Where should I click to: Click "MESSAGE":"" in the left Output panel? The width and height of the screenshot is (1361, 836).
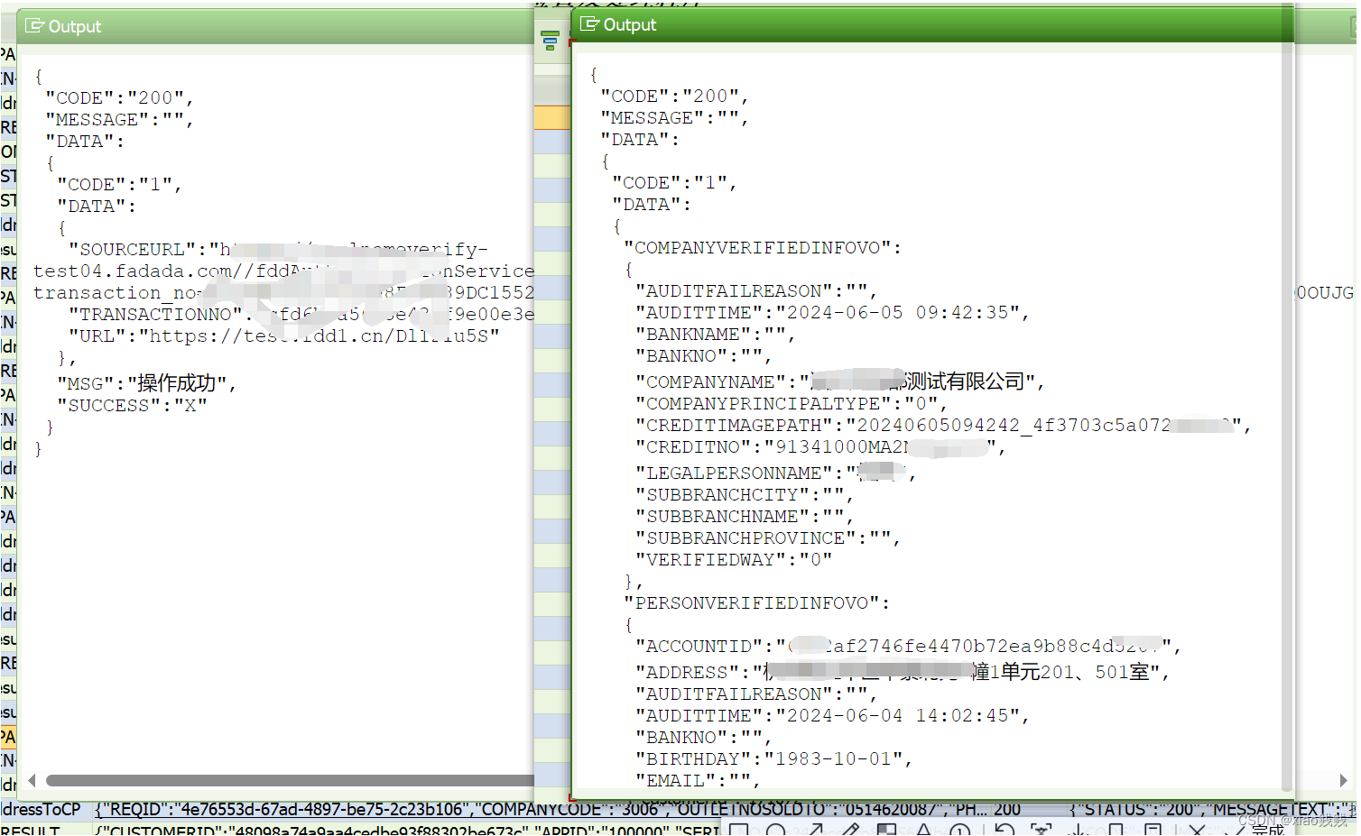point(119,119)
